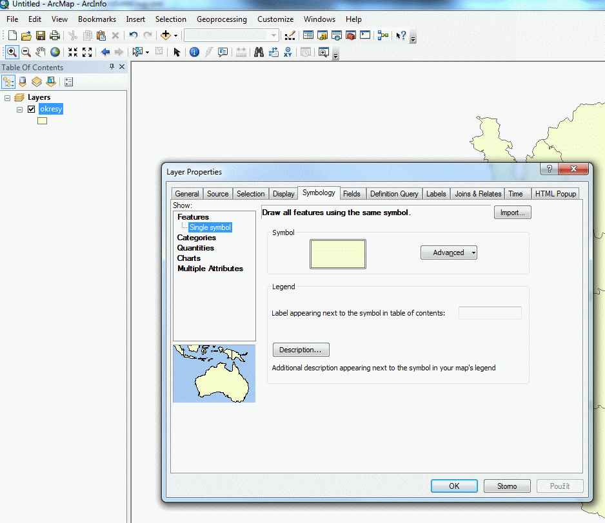This screenshot has height=523, width=605.
Task: Select Categories in the Show list
Action: coord(196,238)
